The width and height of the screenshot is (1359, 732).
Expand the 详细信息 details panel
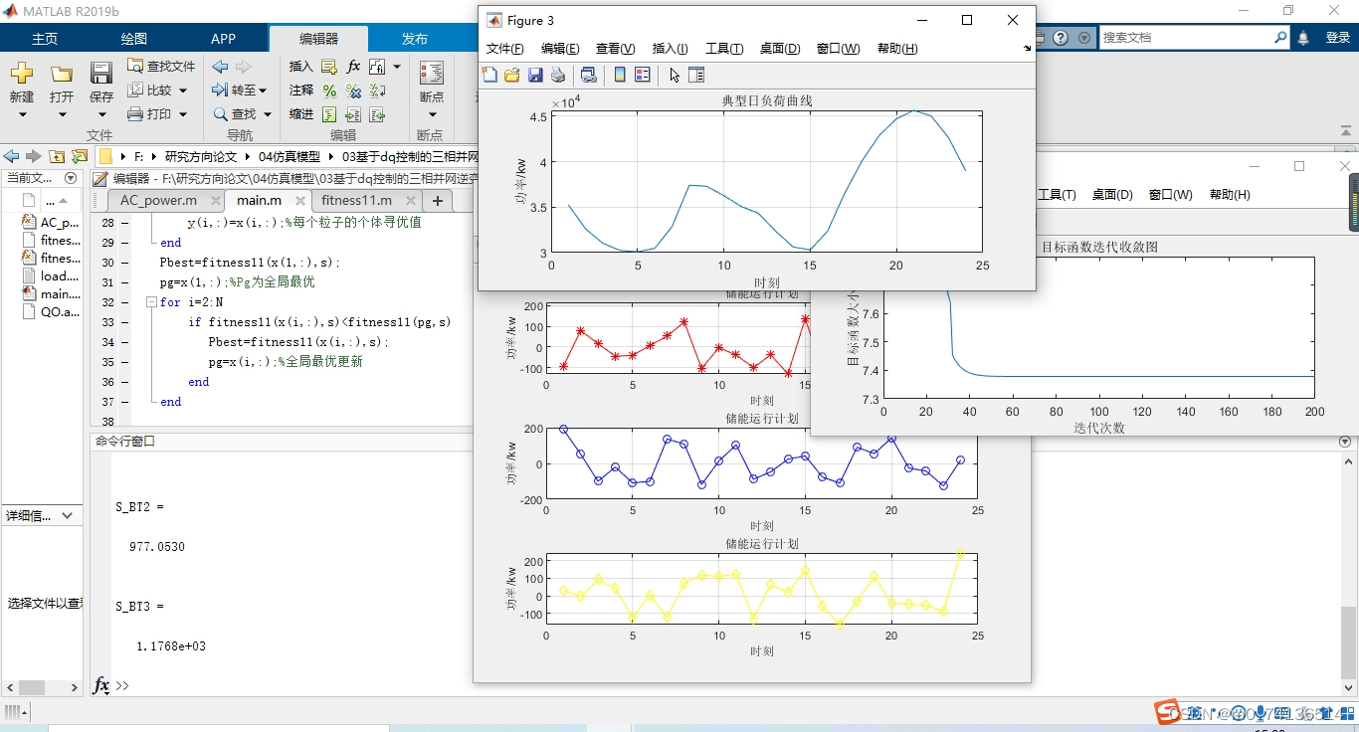click(68, 515)
